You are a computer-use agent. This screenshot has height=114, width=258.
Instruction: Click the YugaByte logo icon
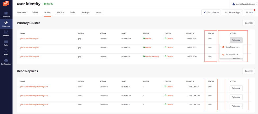[6, 4]
